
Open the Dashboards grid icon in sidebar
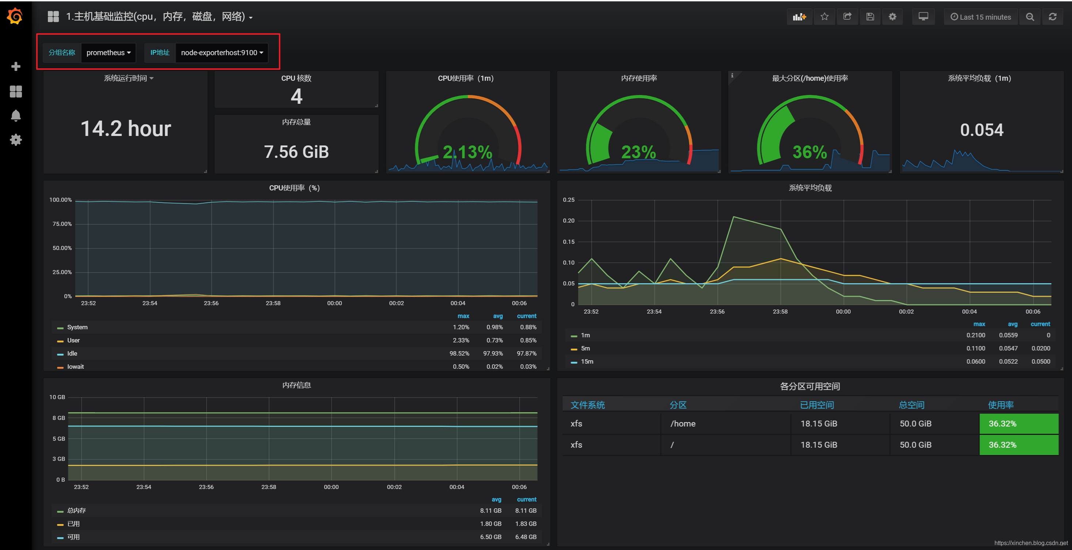coord(16,91)
